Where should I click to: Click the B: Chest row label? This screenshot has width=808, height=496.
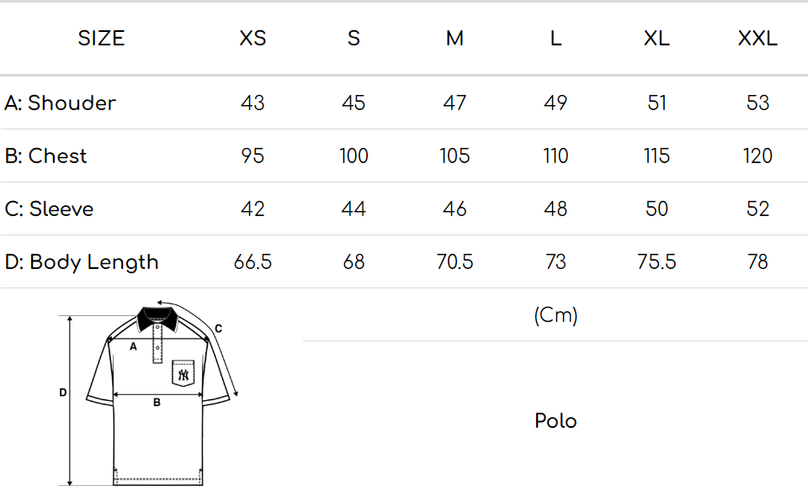coord(46,156)
